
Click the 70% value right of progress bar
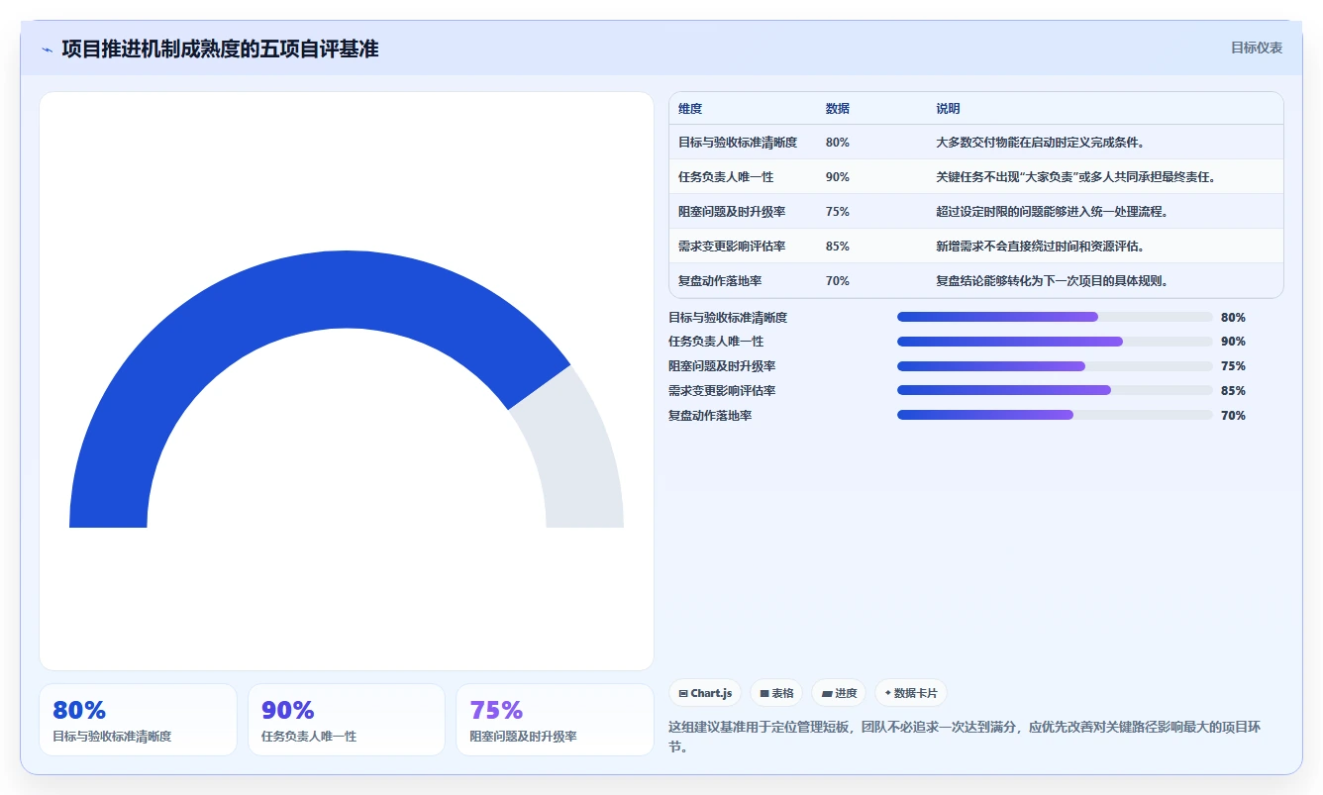[1233, 416]
